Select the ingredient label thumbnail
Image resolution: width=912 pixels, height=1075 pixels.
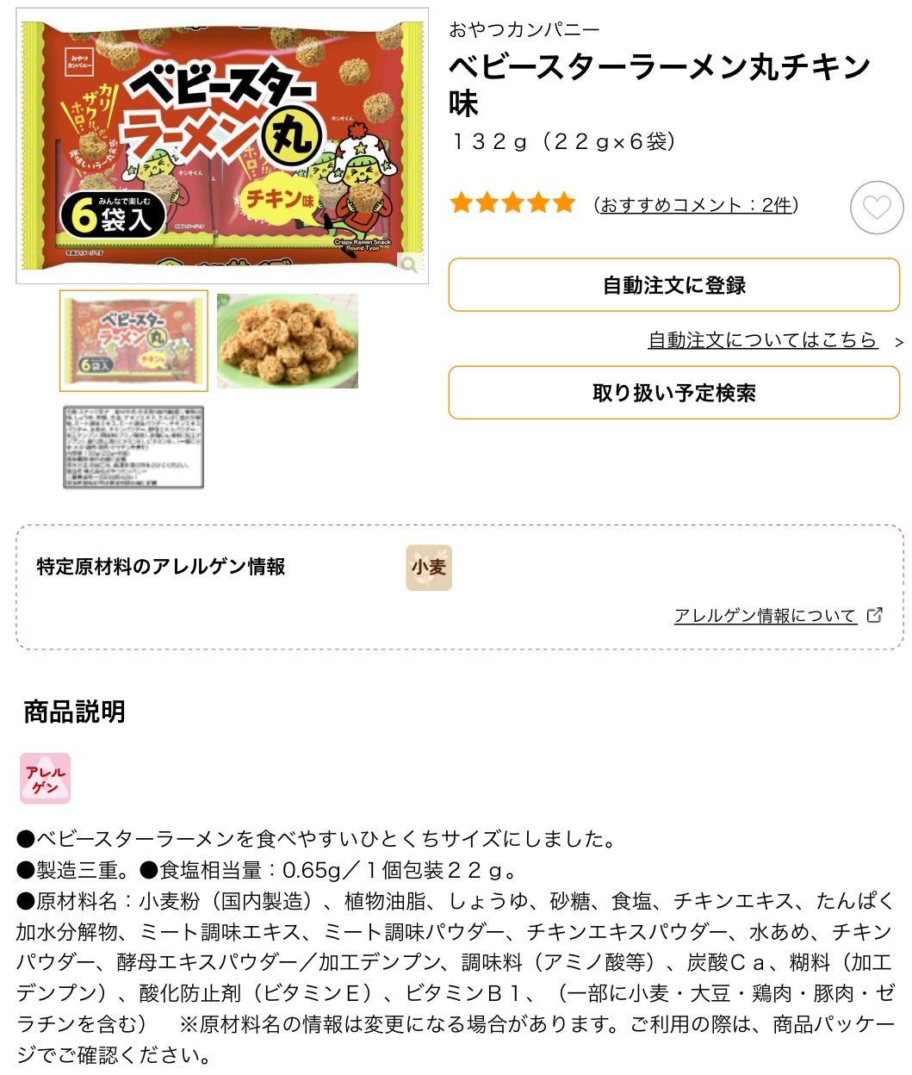133,447
